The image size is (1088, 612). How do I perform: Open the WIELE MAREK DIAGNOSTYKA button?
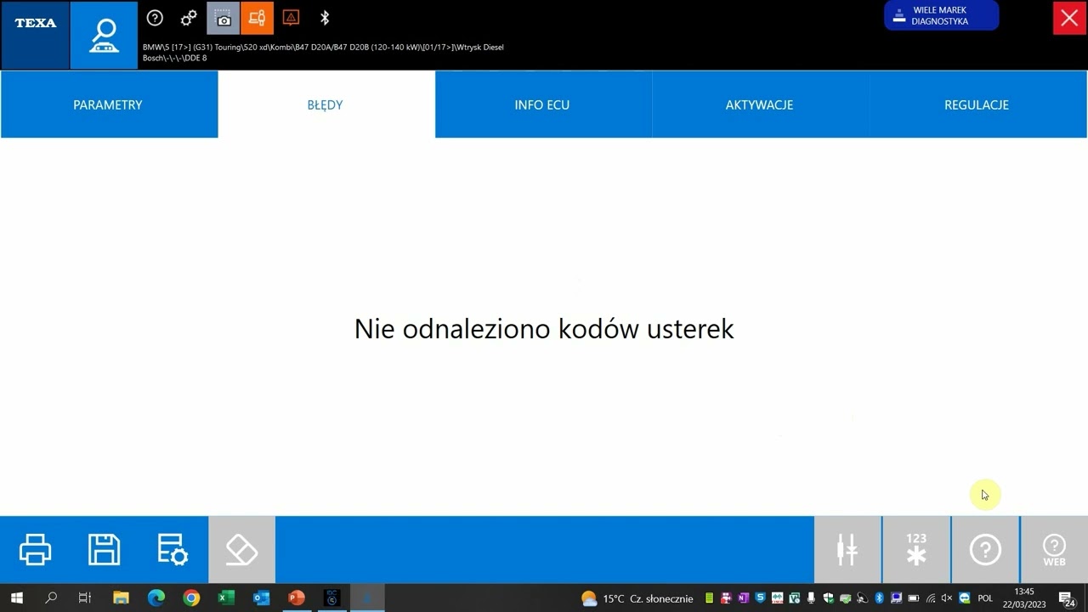click(941, 15)
